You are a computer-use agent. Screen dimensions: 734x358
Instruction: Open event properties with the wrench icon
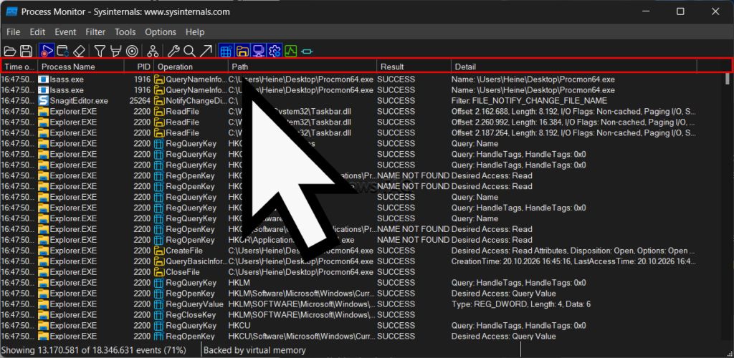[x=173, y=51]
